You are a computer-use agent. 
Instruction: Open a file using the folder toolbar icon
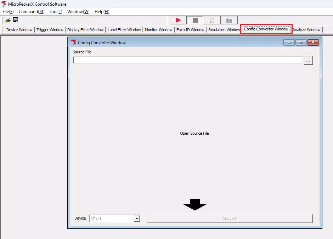tap(7, 20)
